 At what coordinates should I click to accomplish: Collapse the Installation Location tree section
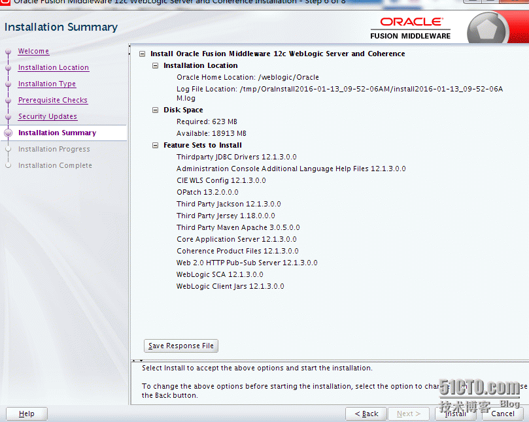(155, 66)
